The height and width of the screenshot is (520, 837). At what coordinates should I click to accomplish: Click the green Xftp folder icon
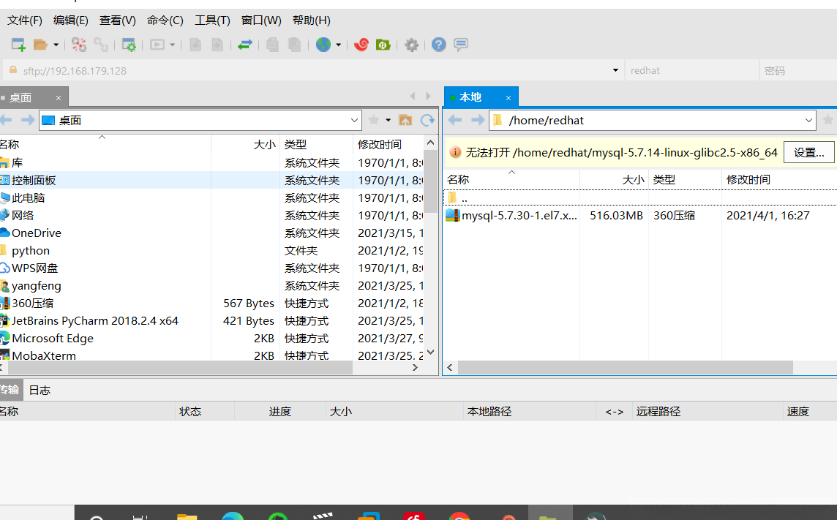click(383, 45)
